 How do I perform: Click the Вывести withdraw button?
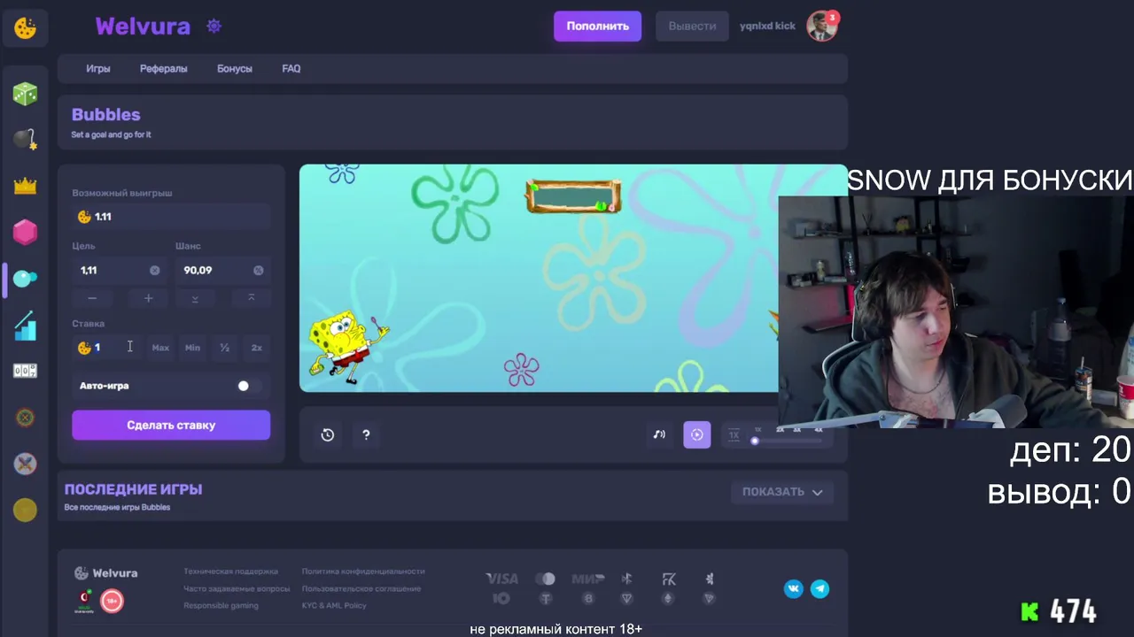692,27
